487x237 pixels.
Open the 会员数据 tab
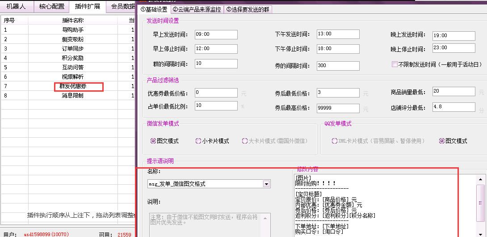coord(122,6)
